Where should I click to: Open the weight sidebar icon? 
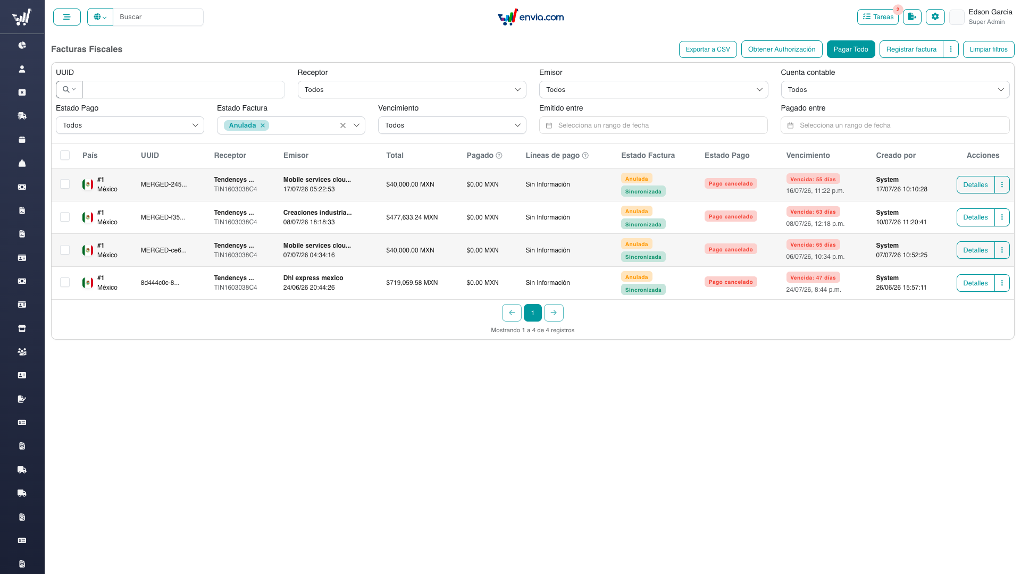pyautogui.click(x=22, y=163)
